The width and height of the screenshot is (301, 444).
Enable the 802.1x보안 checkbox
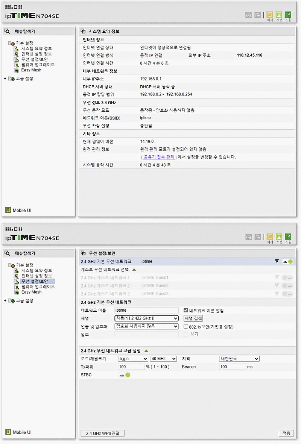tap(186, 327)
